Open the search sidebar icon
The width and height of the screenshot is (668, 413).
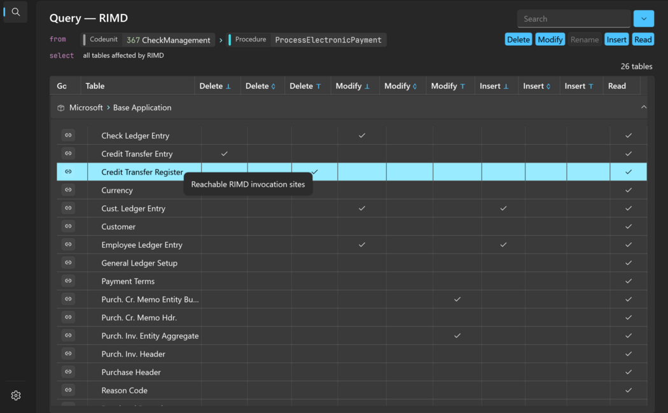tap(16, 12)
